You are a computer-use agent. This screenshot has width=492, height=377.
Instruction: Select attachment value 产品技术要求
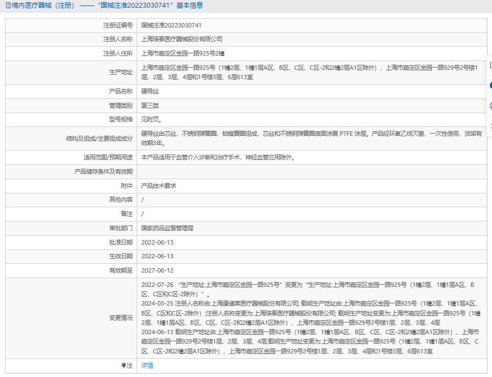point(159,186)
